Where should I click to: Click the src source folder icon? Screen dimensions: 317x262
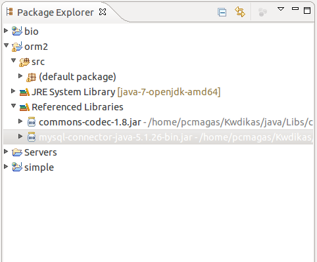(x=24, y=62)
